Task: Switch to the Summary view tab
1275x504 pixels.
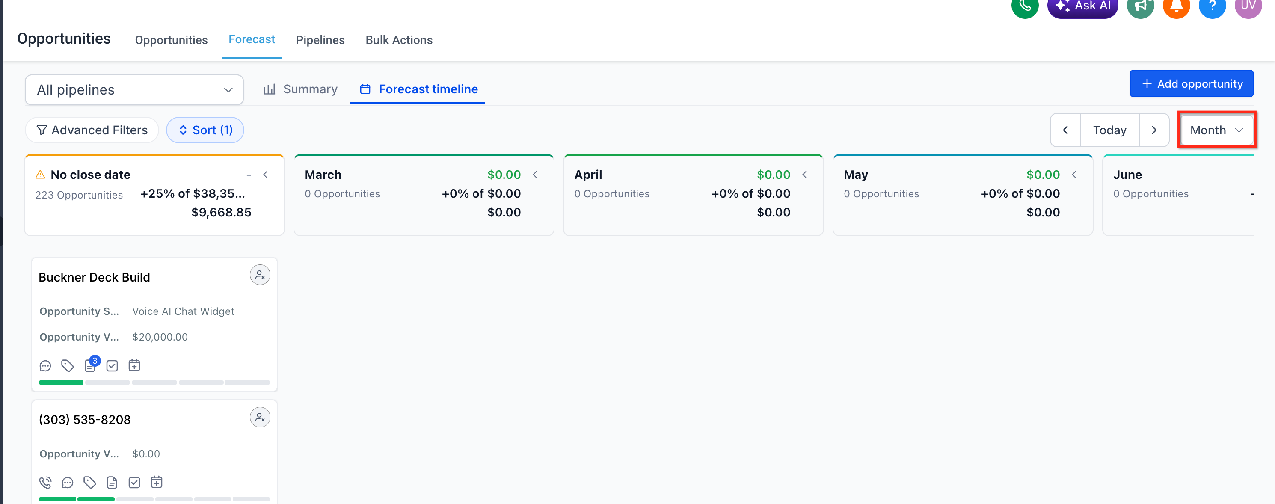Action: pos(300,89)
